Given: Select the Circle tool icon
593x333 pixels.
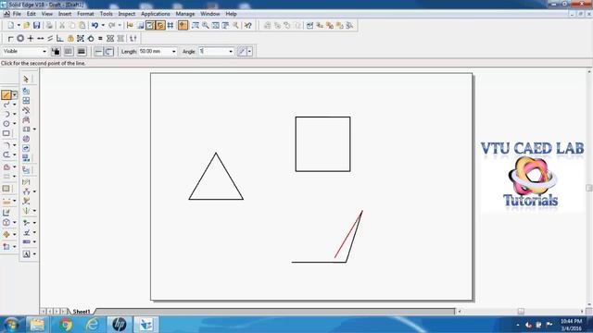Looking at the screenshot, I should (6, 123).
